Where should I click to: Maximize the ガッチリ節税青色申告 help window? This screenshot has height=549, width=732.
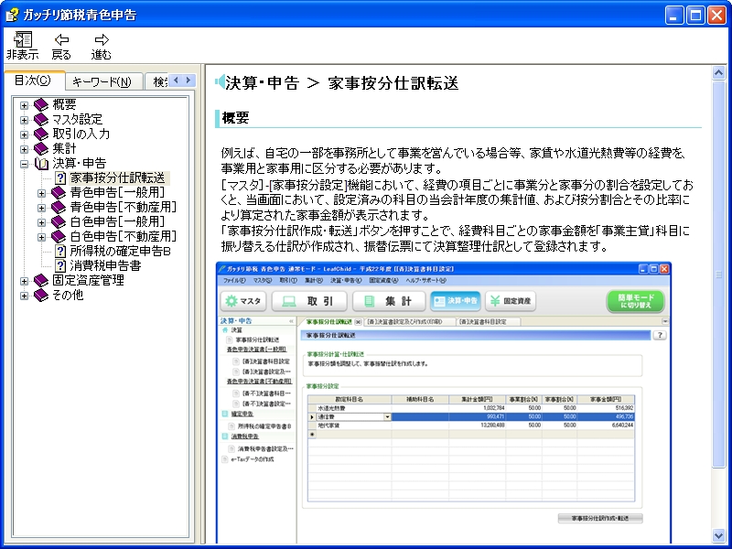click(x=695, y=16)
